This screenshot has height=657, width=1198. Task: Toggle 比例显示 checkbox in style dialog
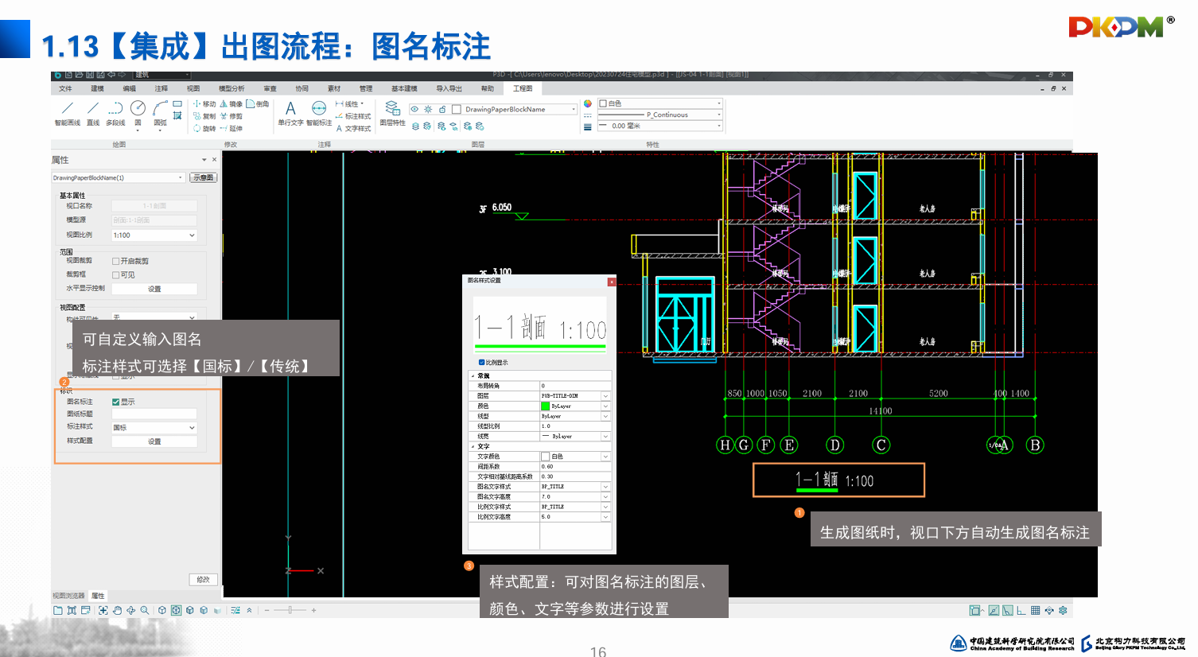[x=481, y=363]
